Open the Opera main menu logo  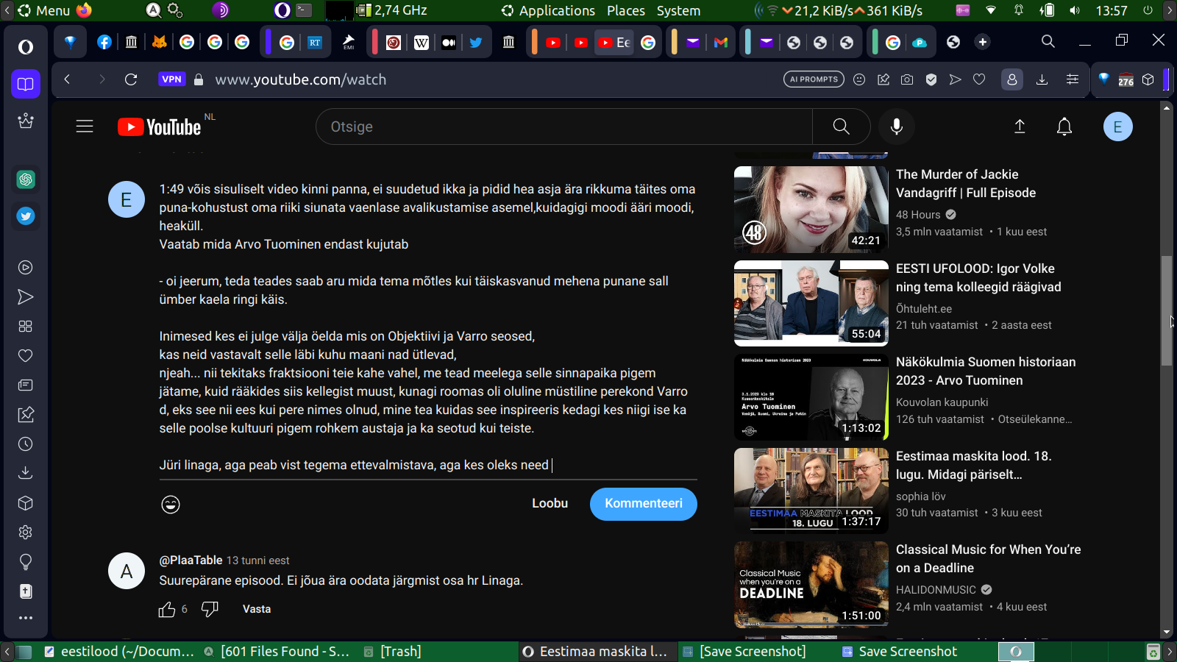tap(26, 47)
